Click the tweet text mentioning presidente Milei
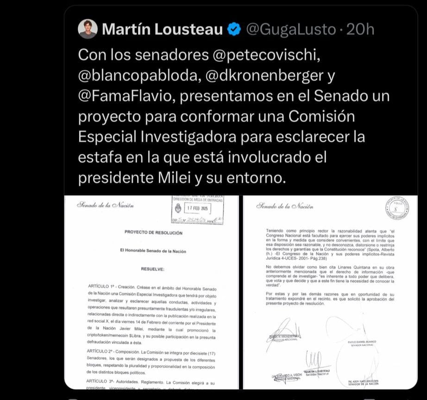This screenshot has height=400, width=427. click(234, 116)
